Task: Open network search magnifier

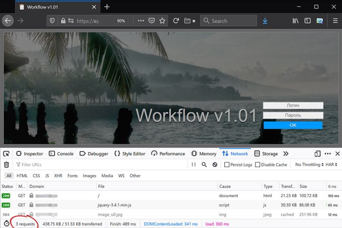Action: 204,165
